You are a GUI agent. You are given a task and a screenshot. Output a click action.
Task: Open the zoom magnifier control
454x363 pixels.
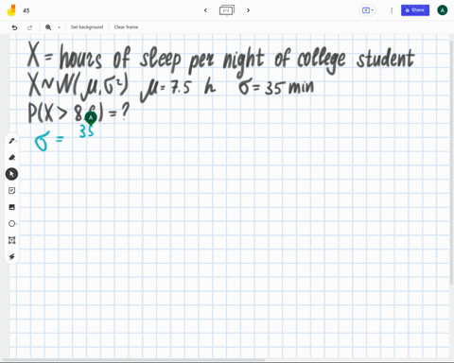48,27
